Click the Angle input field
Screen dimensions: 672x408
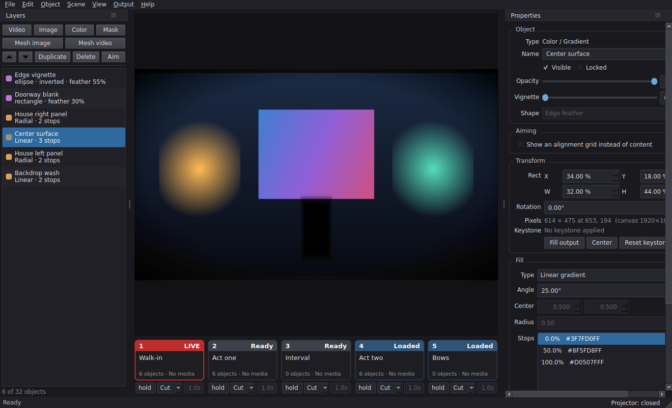602,290
